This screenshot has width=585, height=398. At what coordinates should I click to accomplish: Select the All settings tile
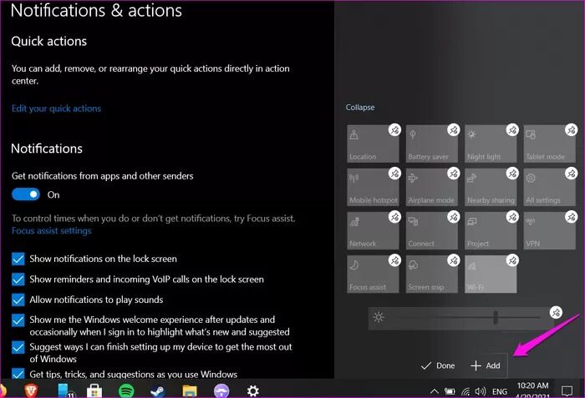[550, 187]
